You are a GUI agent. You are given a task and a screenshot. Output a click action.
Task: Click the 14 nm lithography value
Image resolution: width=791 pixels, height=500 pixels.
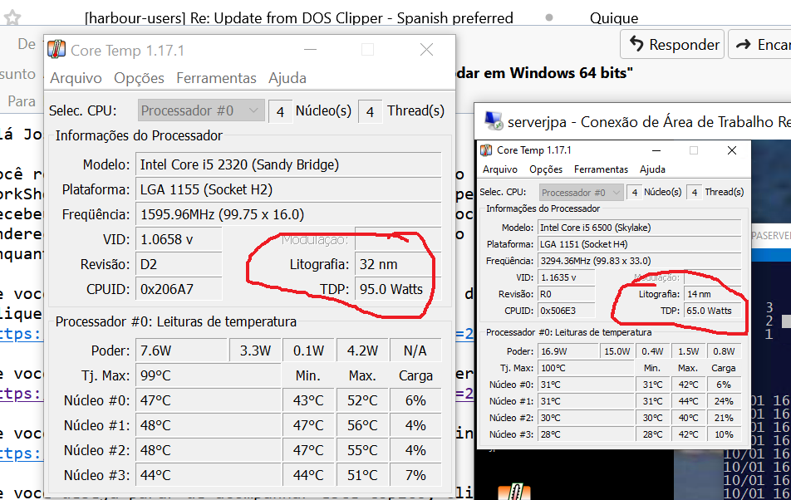tap(712, 294)
